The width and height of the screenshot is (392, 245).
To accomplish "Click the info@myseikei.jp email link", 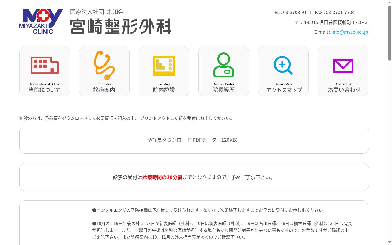I will [x=350, y=32].
